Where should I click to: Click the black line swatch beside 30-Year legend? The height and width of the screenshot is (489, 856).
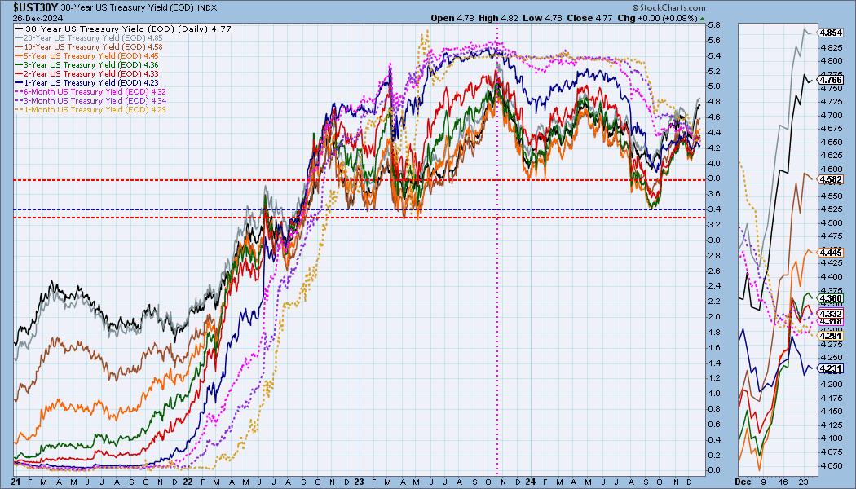coord(20,29)
